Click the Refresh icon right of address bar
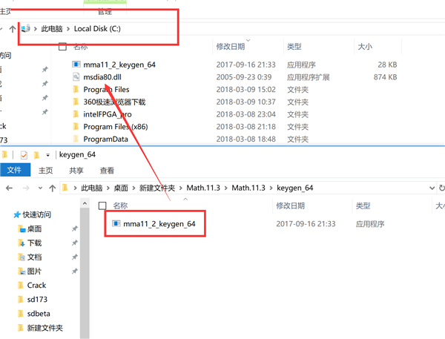 441,188
